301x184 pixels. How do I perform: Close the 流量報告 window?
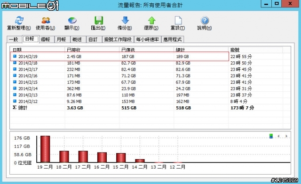(x=290, y=3)
